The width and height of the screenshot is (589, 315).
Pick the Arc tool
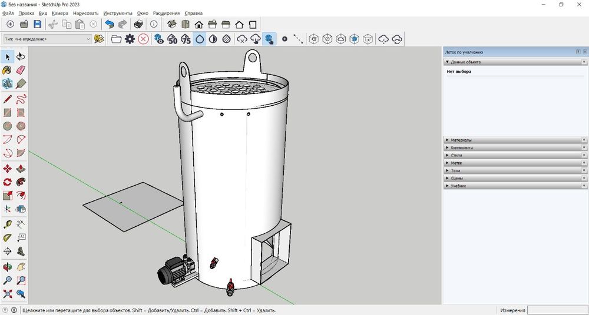(8, 139)
